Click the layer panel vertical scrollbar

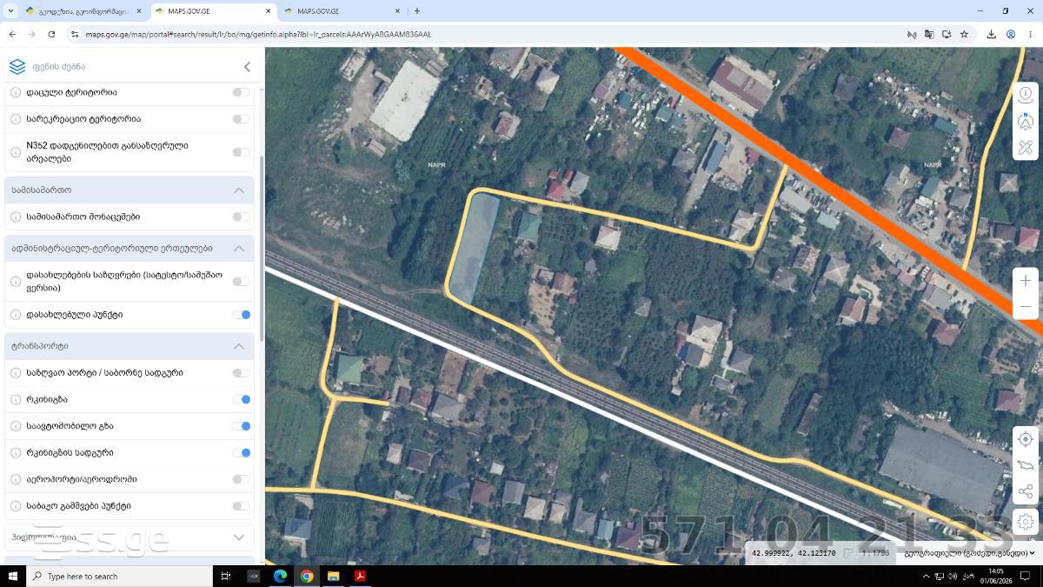pos(262,248)
